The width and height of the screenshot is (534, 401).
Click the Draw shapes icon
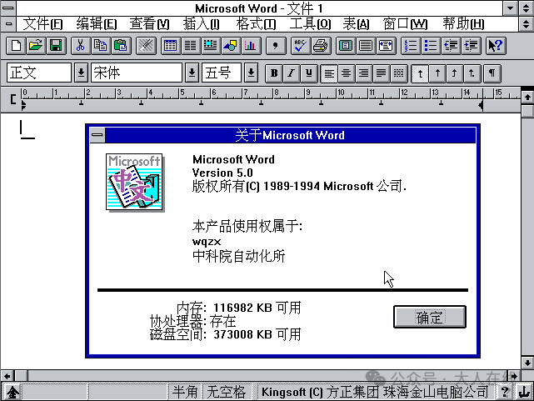231,46
